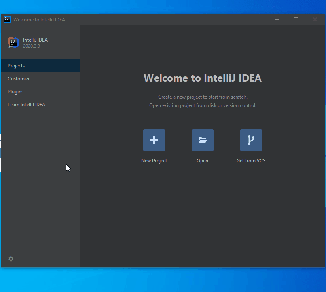Select the New Project plus icon
The width and height of the screenshot is (326, 292).
click(x=154, y=140)
